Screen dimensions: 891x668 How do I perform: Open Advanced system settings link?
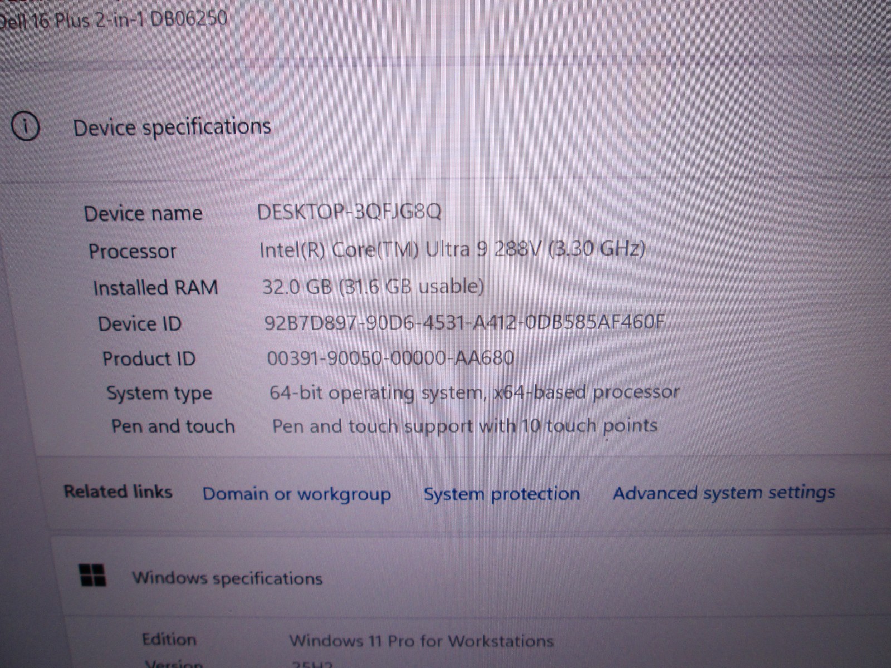coord(724,493)
